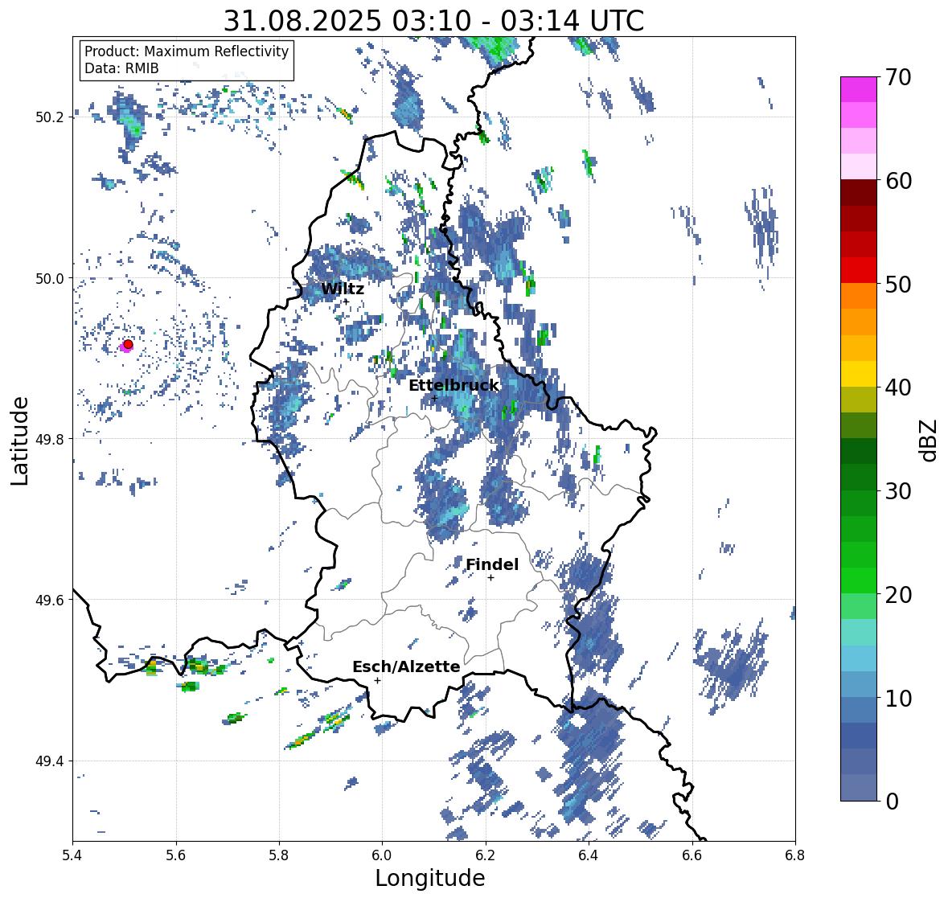Click the 40 value on the colorbar

[898, 387]
